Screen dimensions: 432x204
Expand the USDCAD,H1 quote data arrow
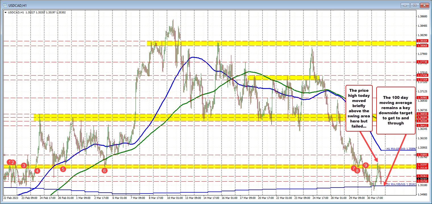(x=5, y=13)
